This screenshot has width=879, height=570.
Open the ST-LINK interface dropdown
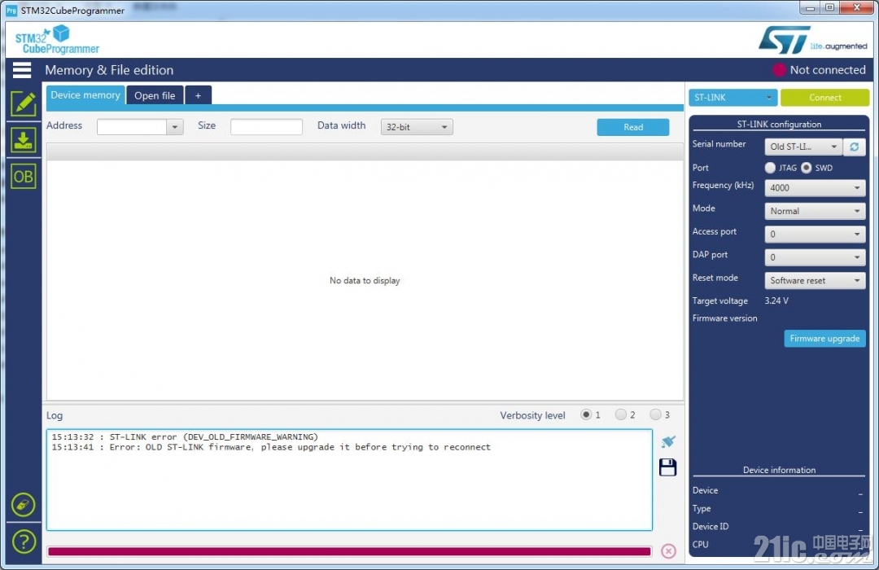click(732, 98)
